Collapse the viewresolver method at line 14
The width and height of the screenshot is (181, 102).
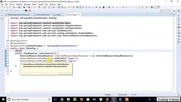tap(9, 51)
